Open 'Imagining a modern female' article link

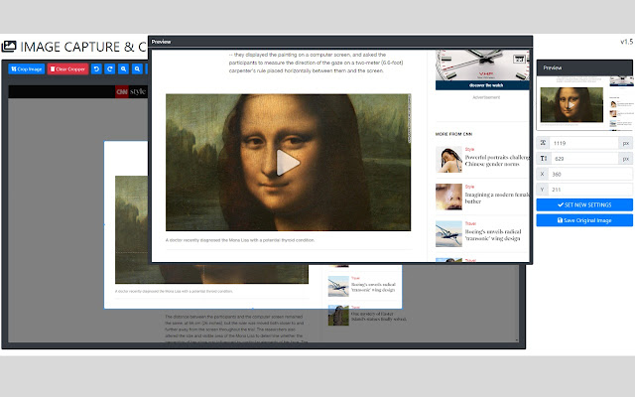[x=497, y=198]
